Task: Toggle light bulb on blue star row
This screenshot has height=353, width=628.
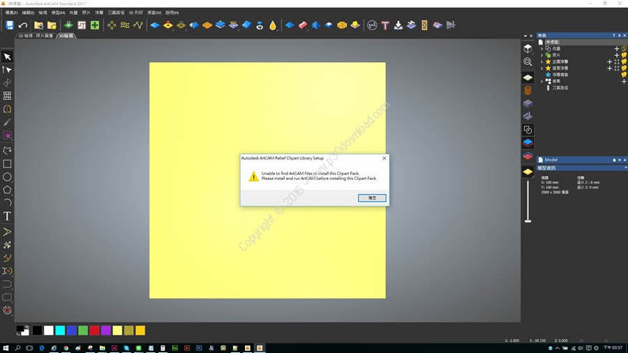Action: click(624, 75)
